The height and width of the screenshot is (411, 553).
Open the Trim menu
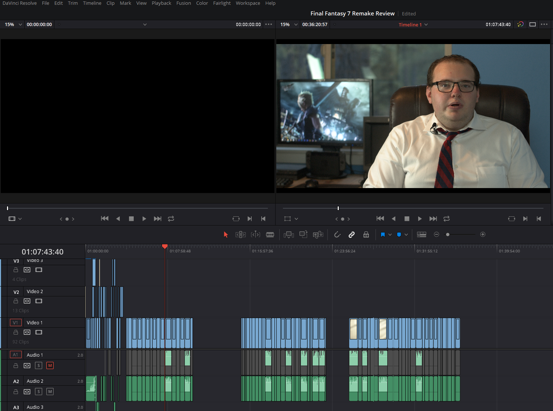pyautogui.click(x=73, y=3)
